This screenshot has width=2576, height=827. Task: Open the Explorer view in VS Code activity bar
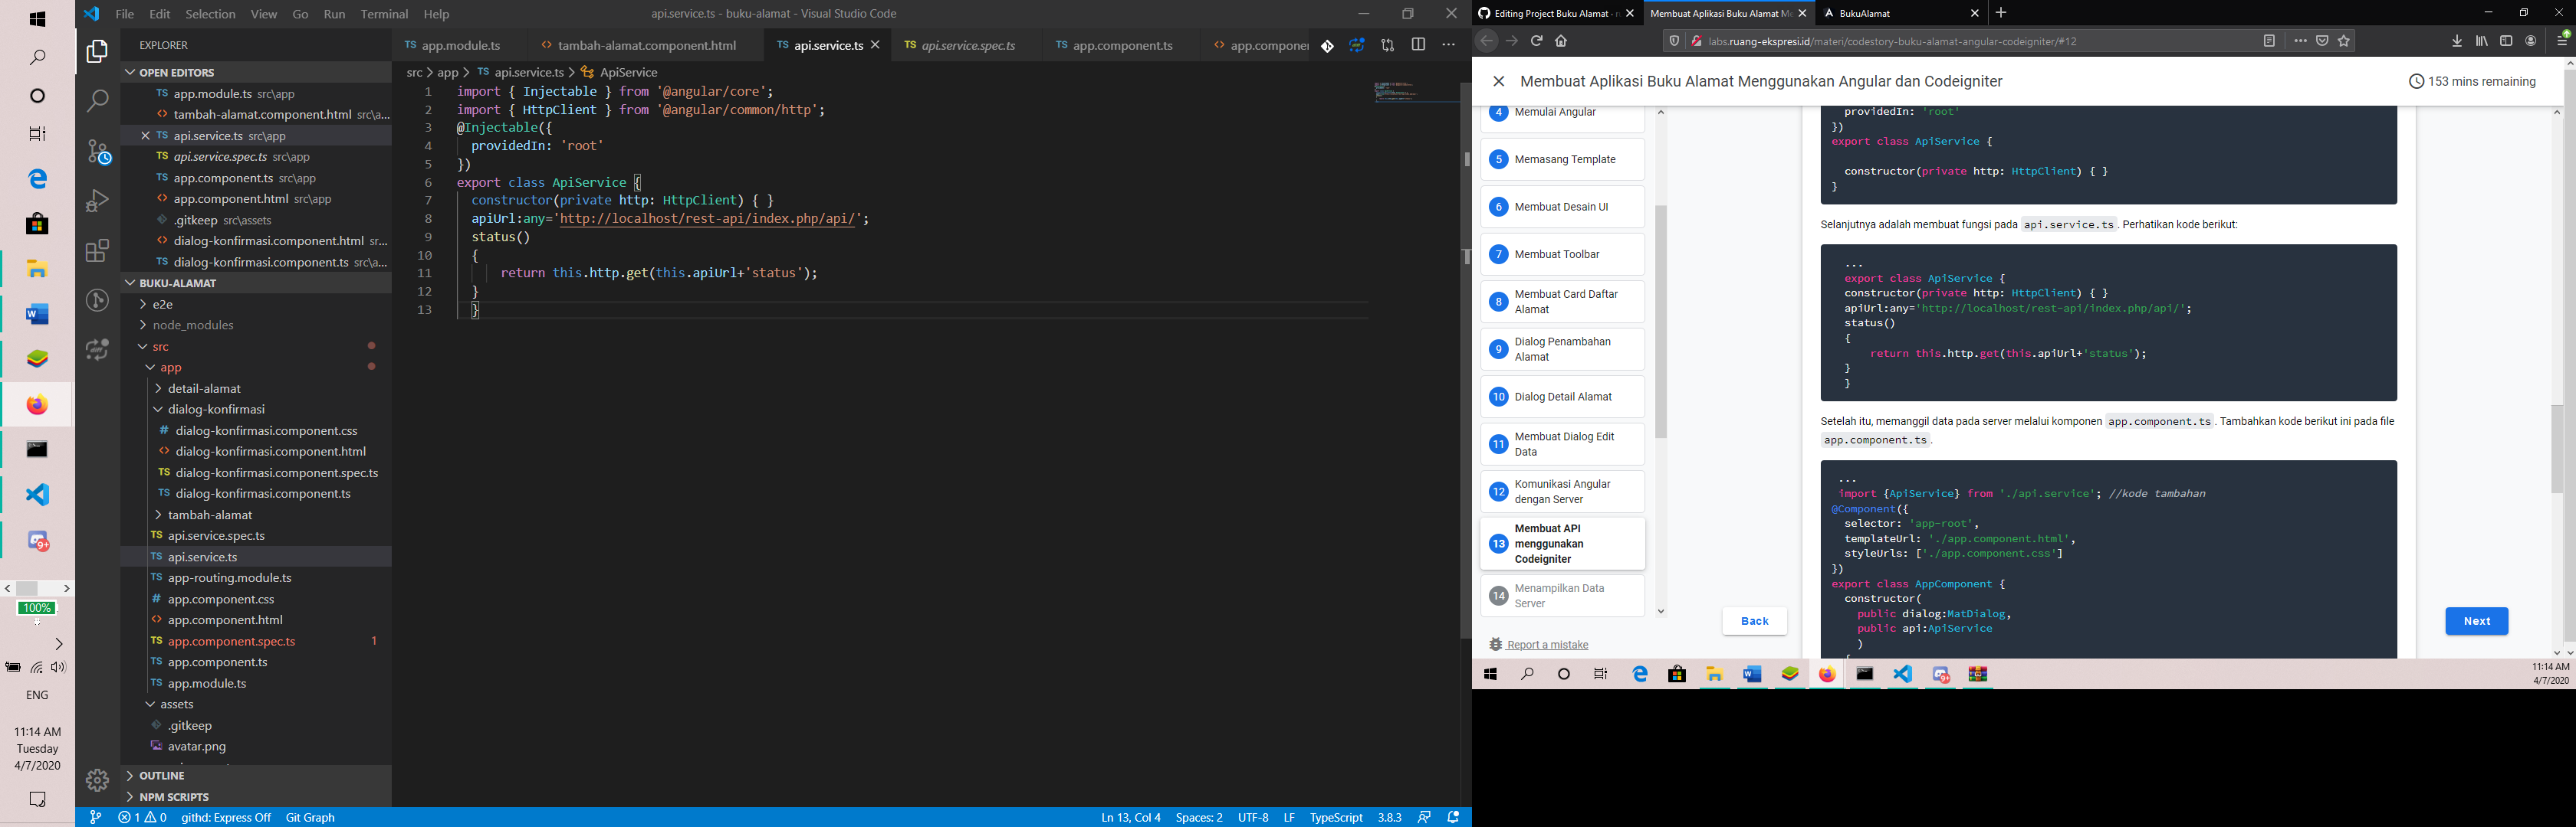(97, 51)
